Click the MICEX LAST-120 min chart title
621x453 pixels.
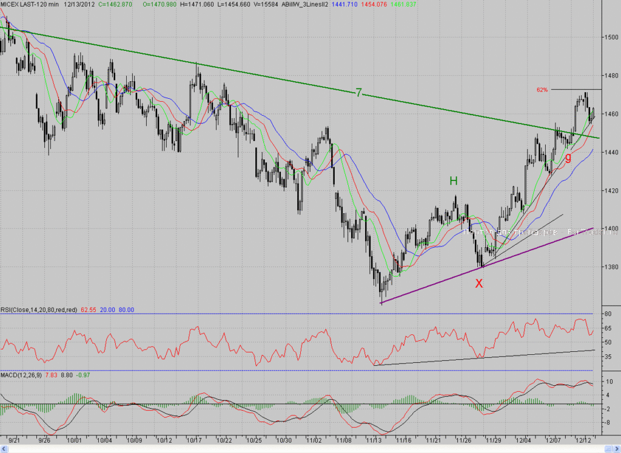(x=30, y=4)
